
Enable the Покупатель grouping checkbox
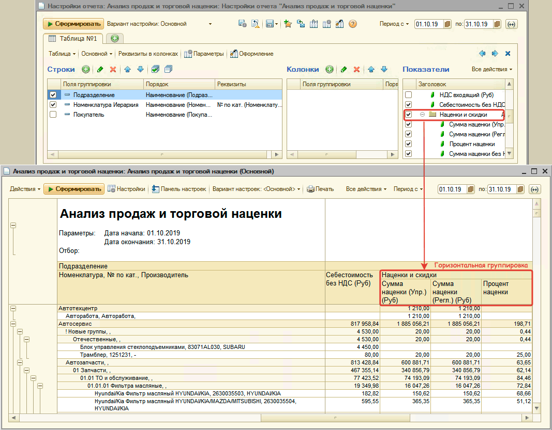tap(53, 115)
